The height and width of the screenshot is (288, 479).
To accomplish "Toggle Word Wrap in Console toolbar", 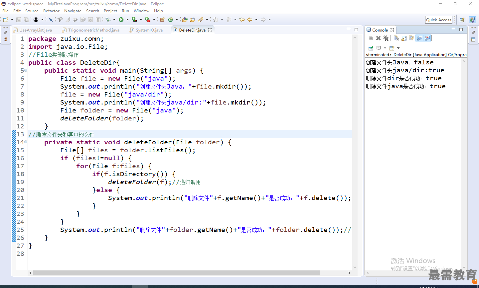I will [411, 38].
